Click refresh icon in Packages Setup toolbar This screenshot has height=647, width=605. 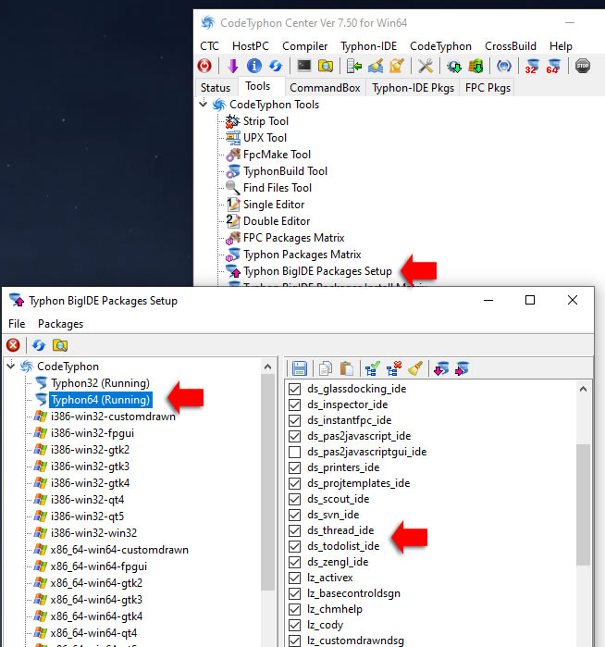39,345
